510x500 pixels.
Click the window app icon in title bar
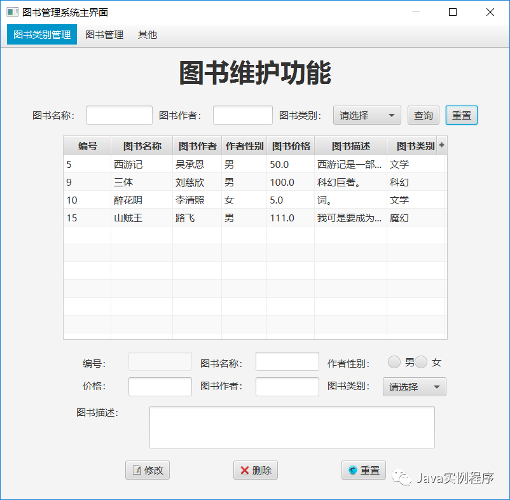12,12
